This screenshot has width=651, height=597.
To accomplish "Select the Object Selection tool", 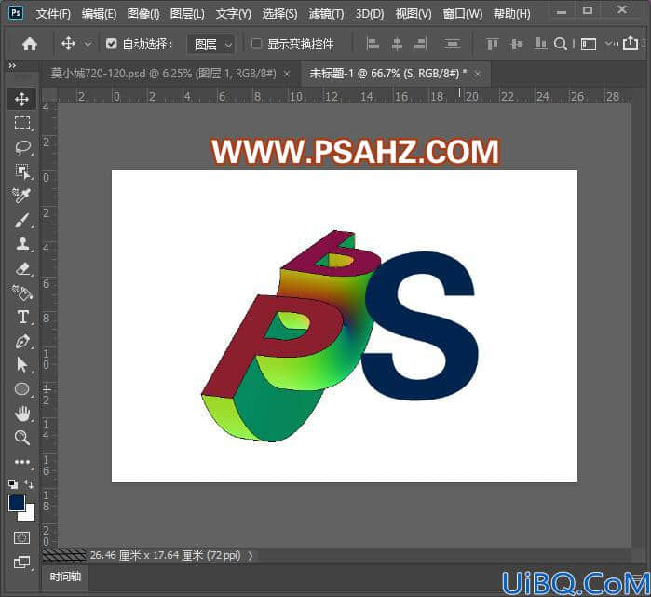I will (x=21, y=171).
